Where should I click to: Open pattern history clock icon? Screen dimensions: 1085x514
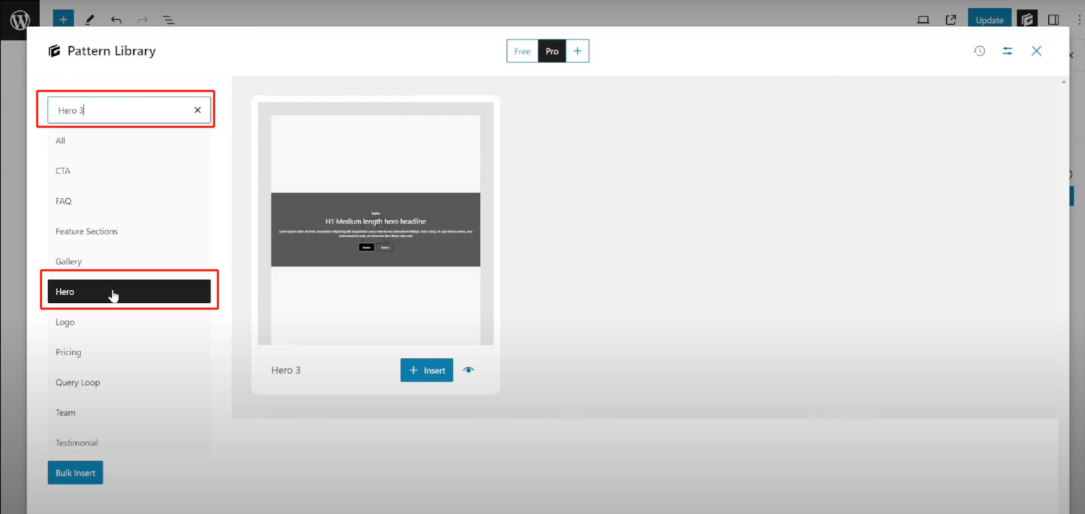click(979, 51)
